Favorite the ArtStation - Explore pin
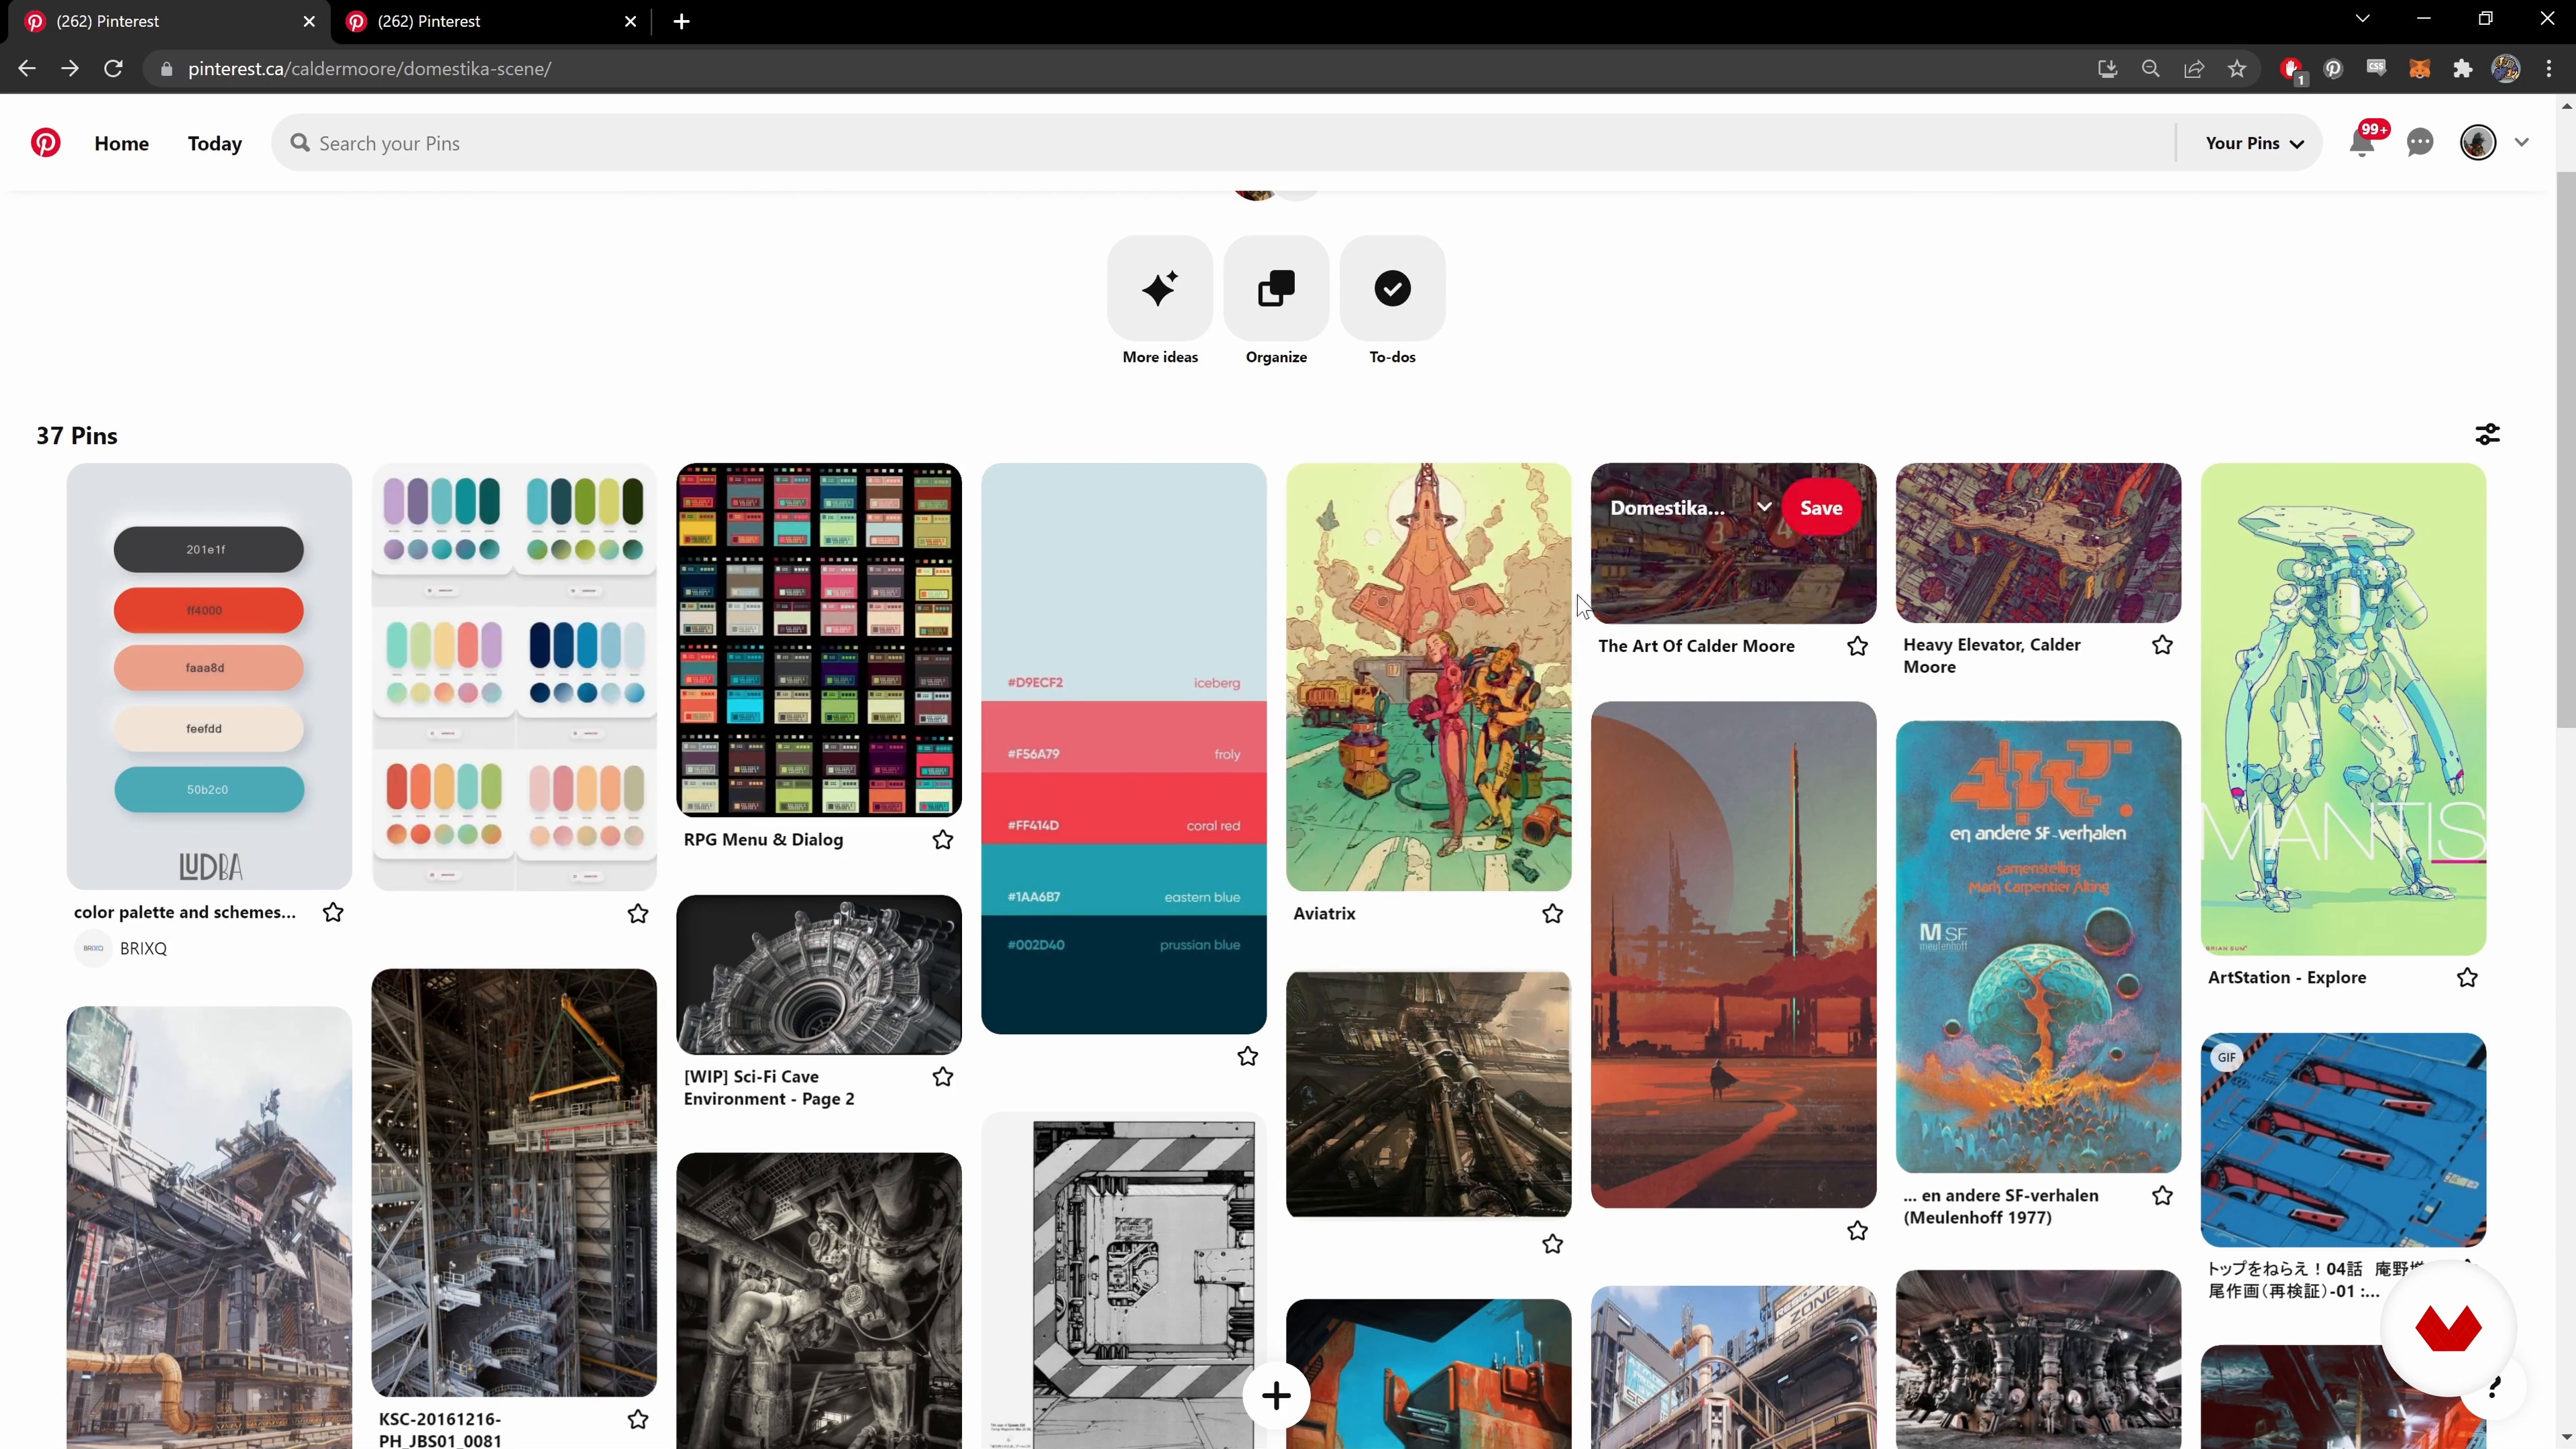This screenshot has height=1449, width=2576. [2467, 977]
